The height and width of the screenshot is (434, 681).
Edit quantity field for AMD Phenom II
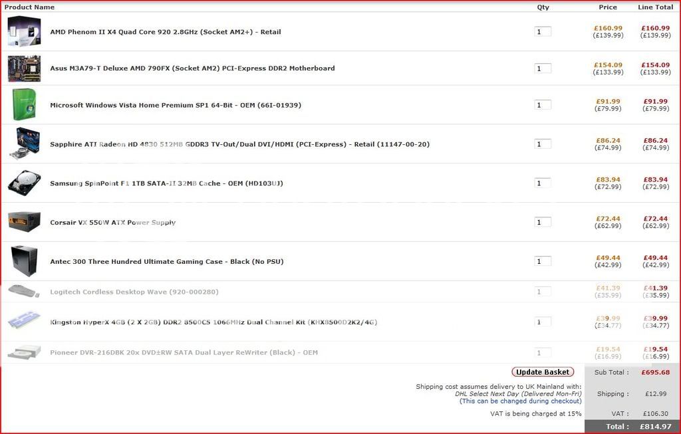click(x=543, y=32)
